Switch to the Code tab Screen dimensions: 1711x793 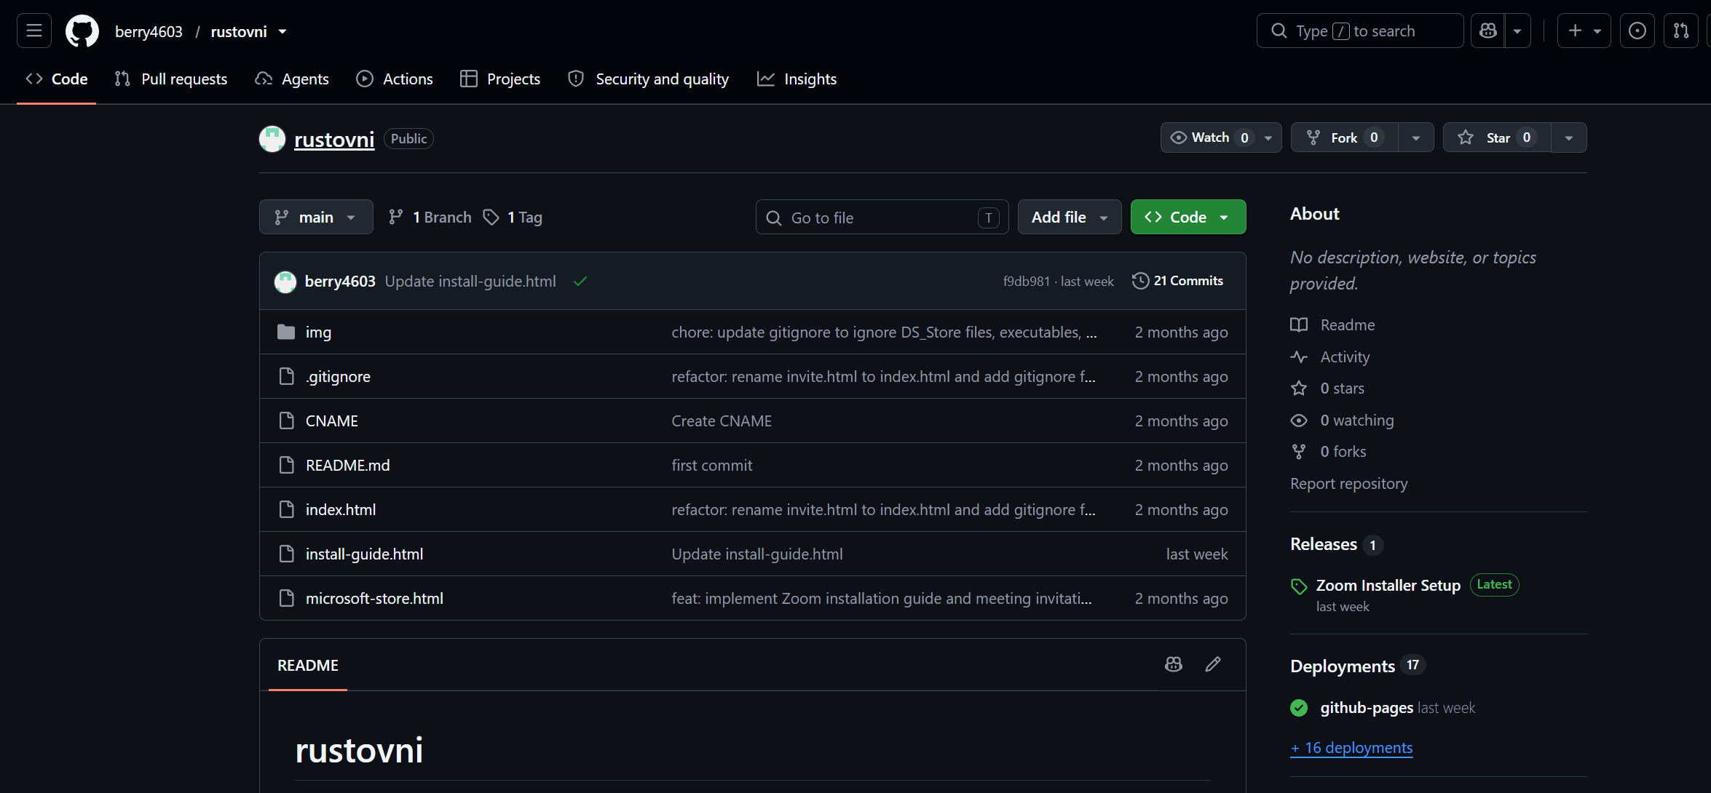(x=57, y=79)
